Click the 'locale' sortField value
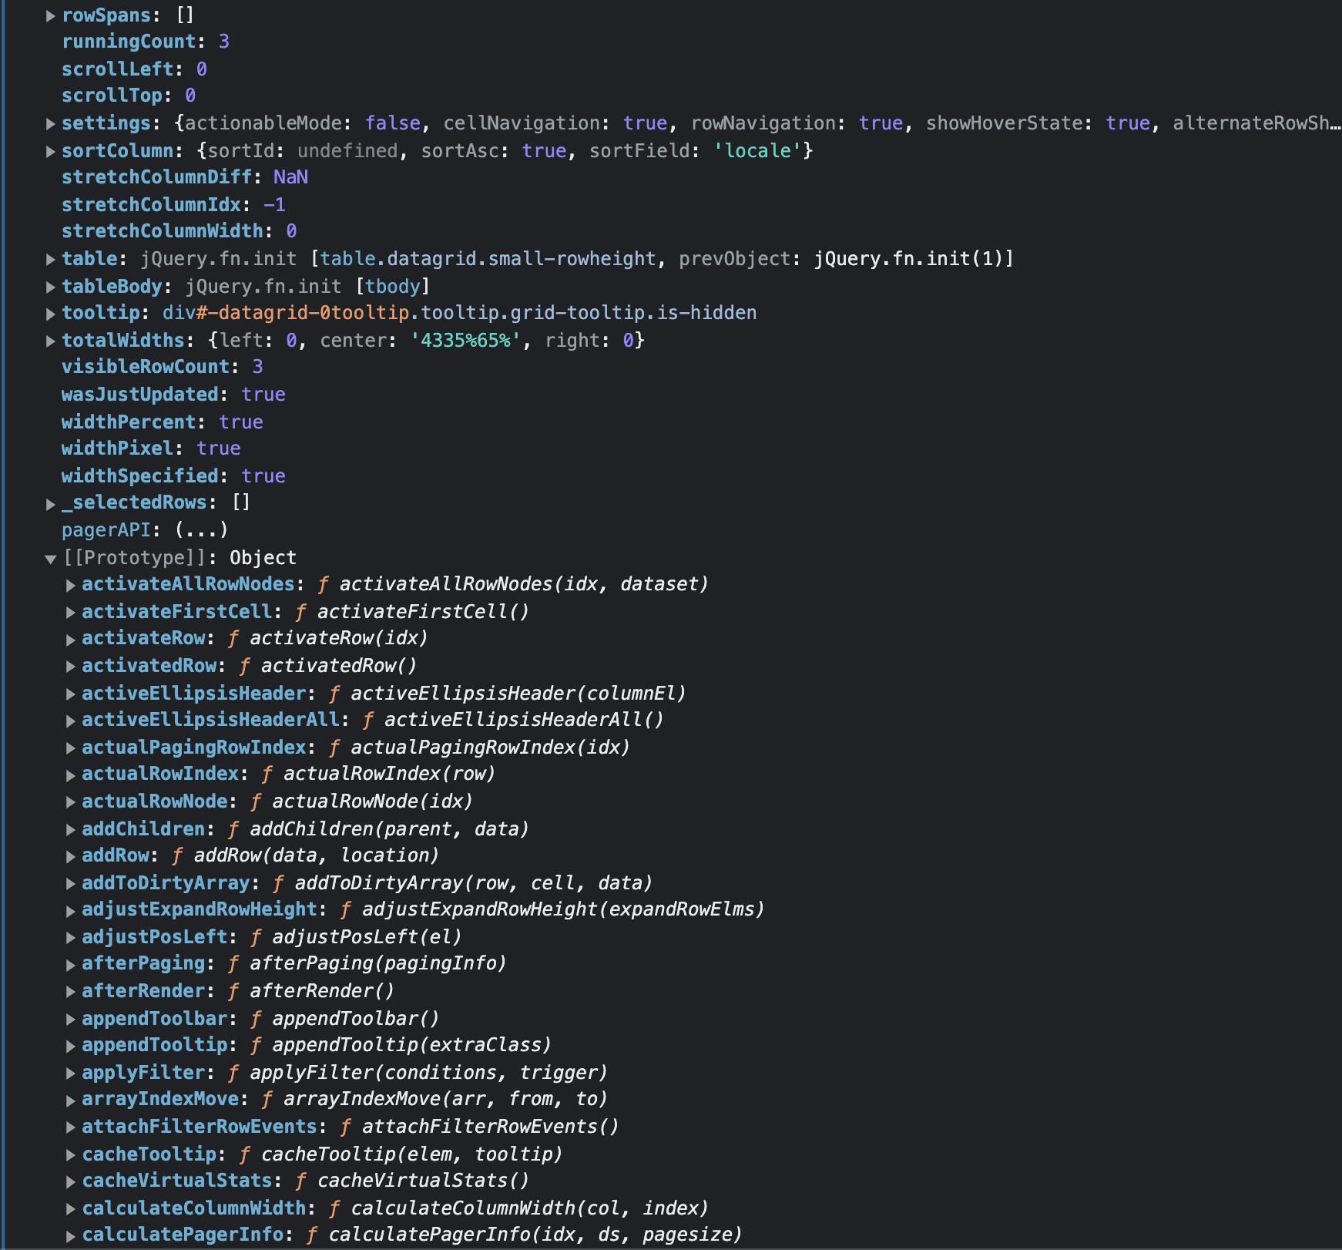The width and height of the screenshot is (1342, 1250). coord(758,151)
